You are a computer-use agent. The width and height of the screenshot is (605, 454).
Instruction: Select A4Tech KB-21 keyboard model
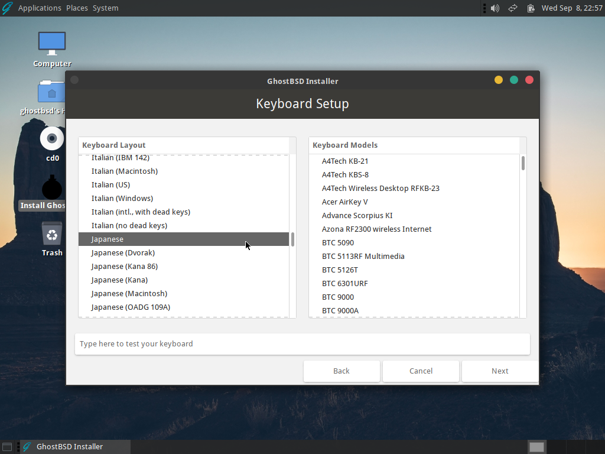coord(414,161)
